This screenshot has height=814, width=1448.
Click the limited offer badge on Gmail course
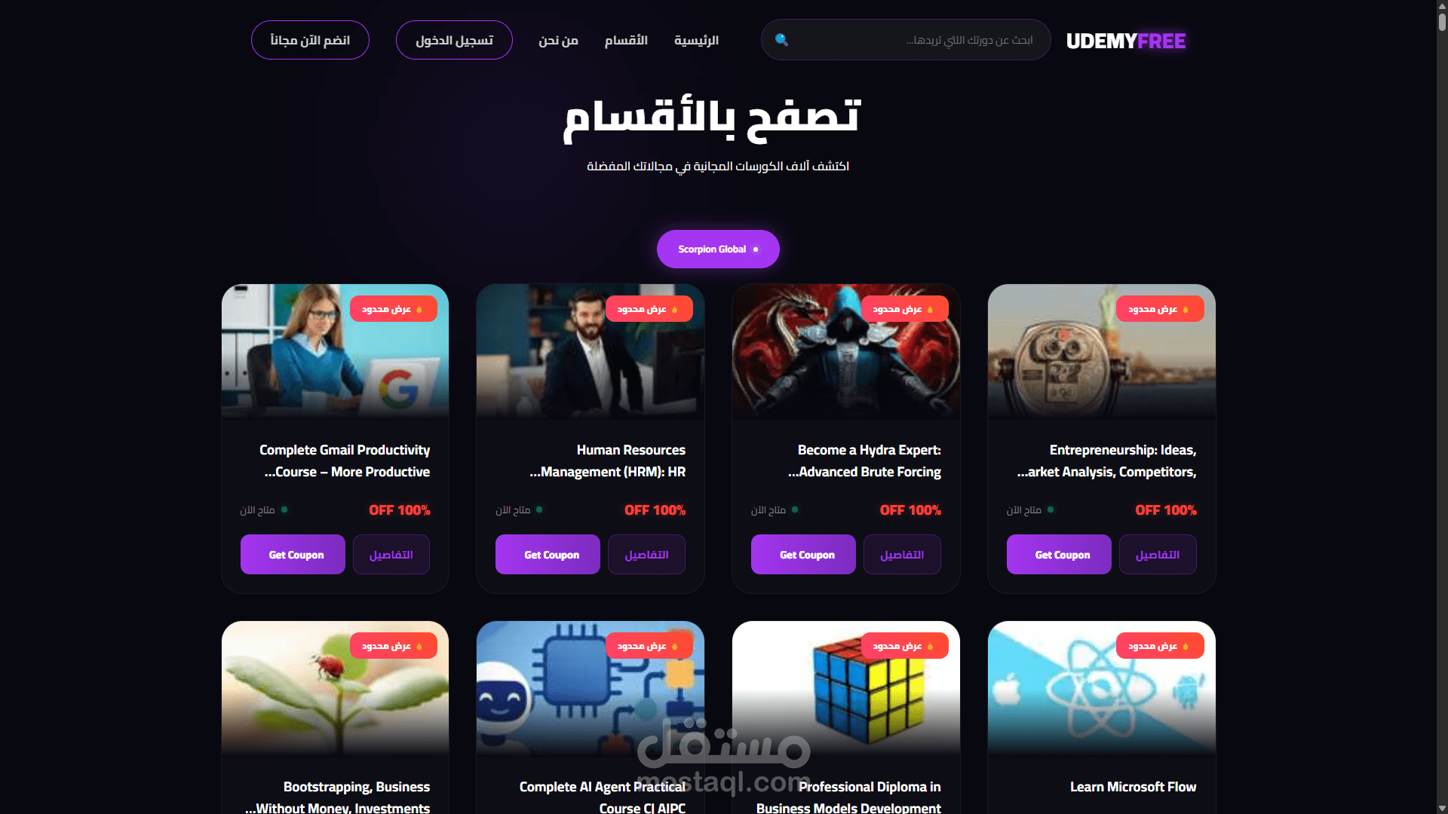click(x=393, y=309)
